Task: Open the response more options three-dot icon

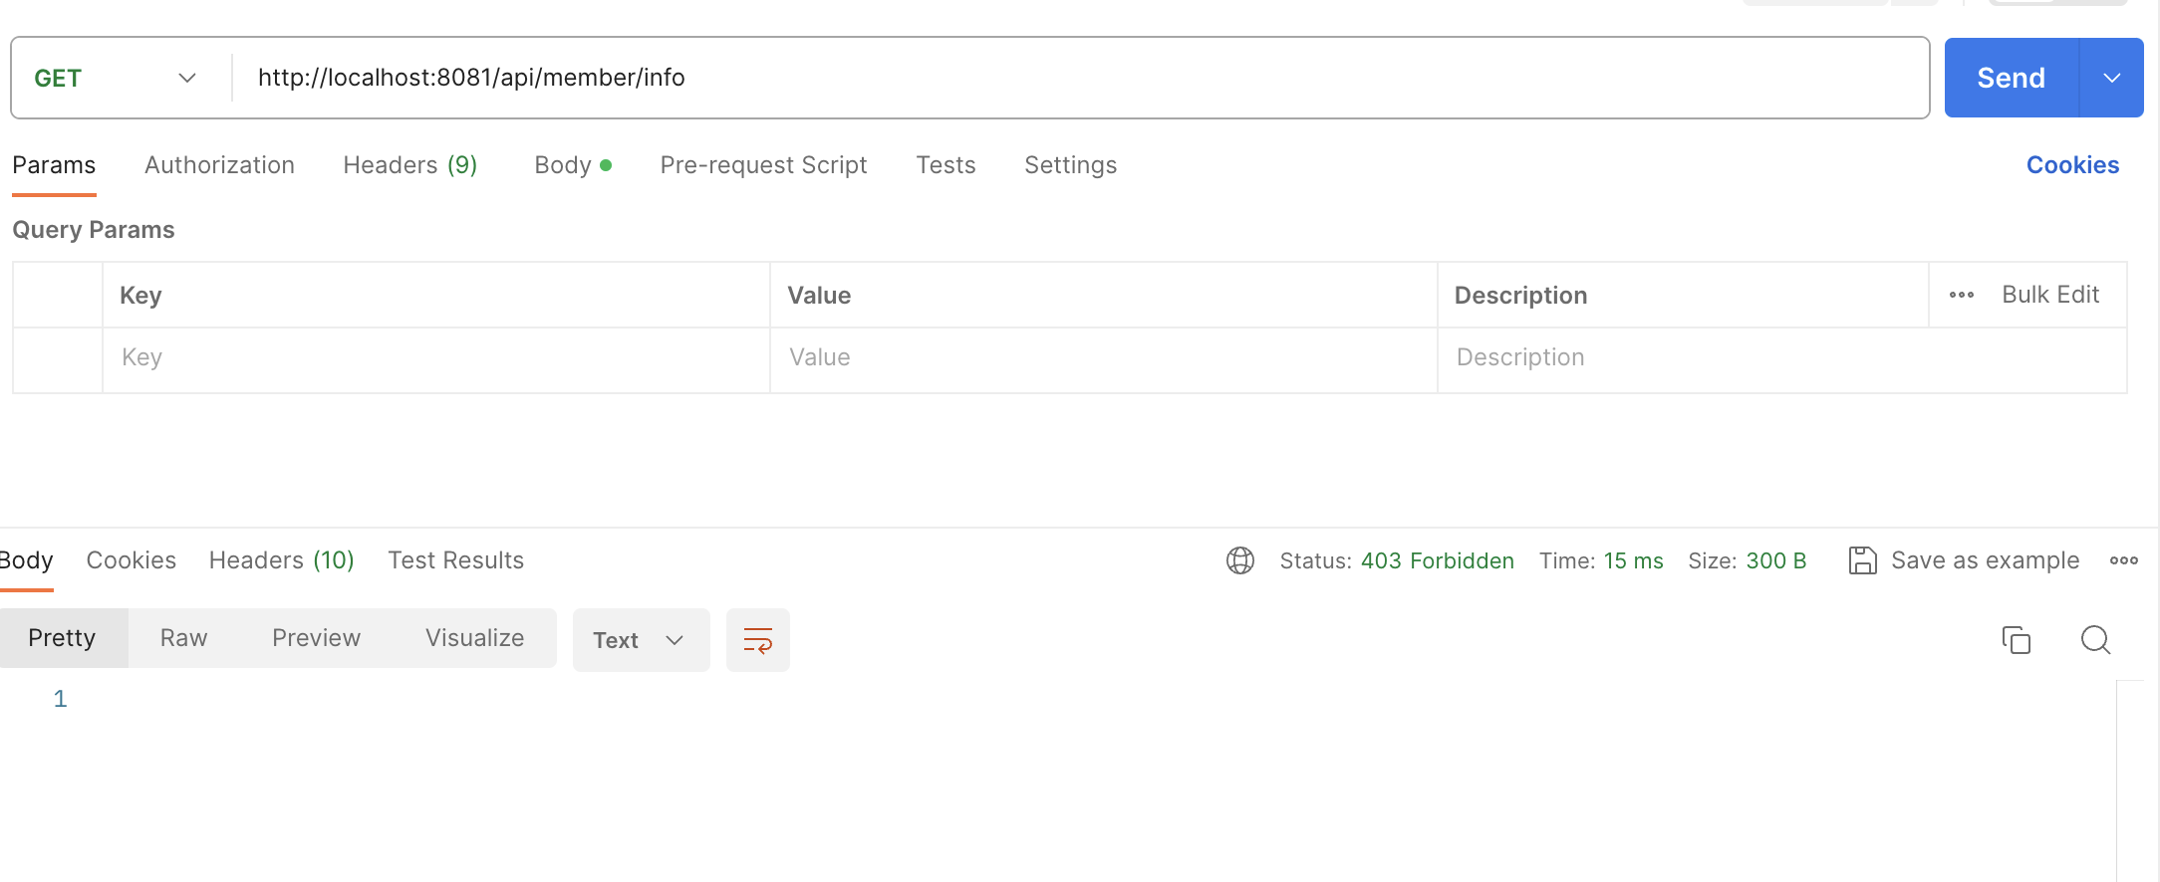Action: (x=2124, y=560)
